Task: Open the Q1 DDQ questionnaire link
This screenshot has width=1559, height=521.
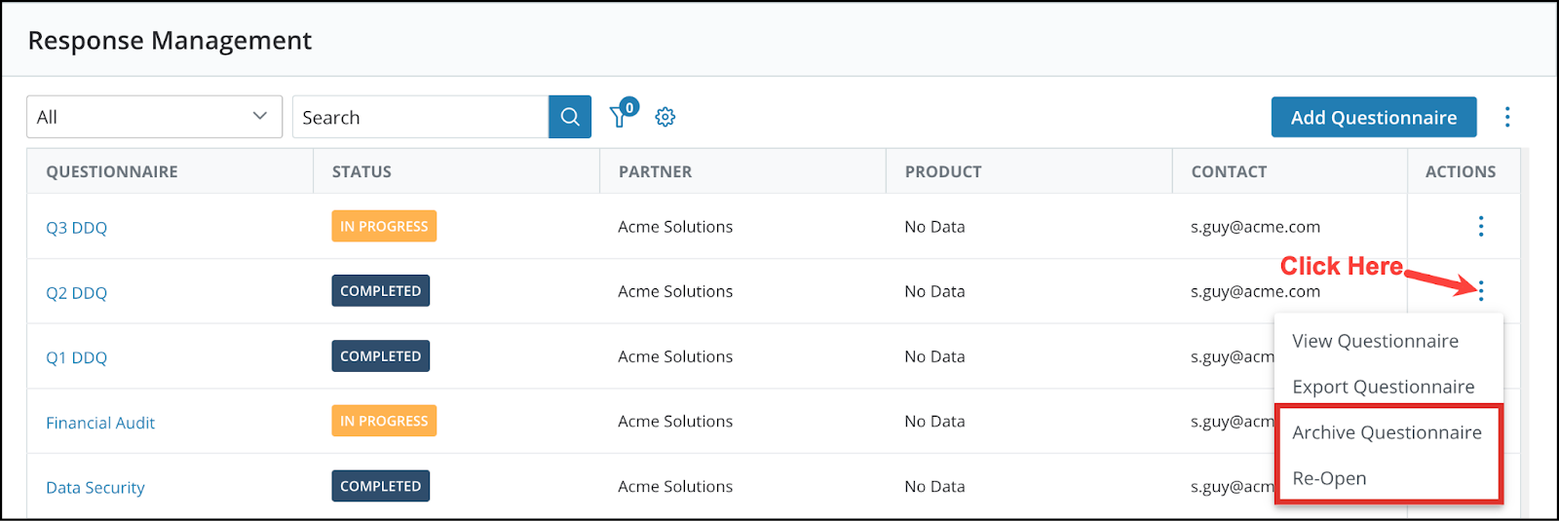Action: click(76, 357)
